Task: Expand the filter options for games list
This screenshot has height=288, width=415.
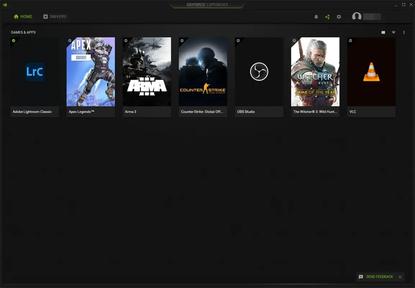Action: coord(393,32)
